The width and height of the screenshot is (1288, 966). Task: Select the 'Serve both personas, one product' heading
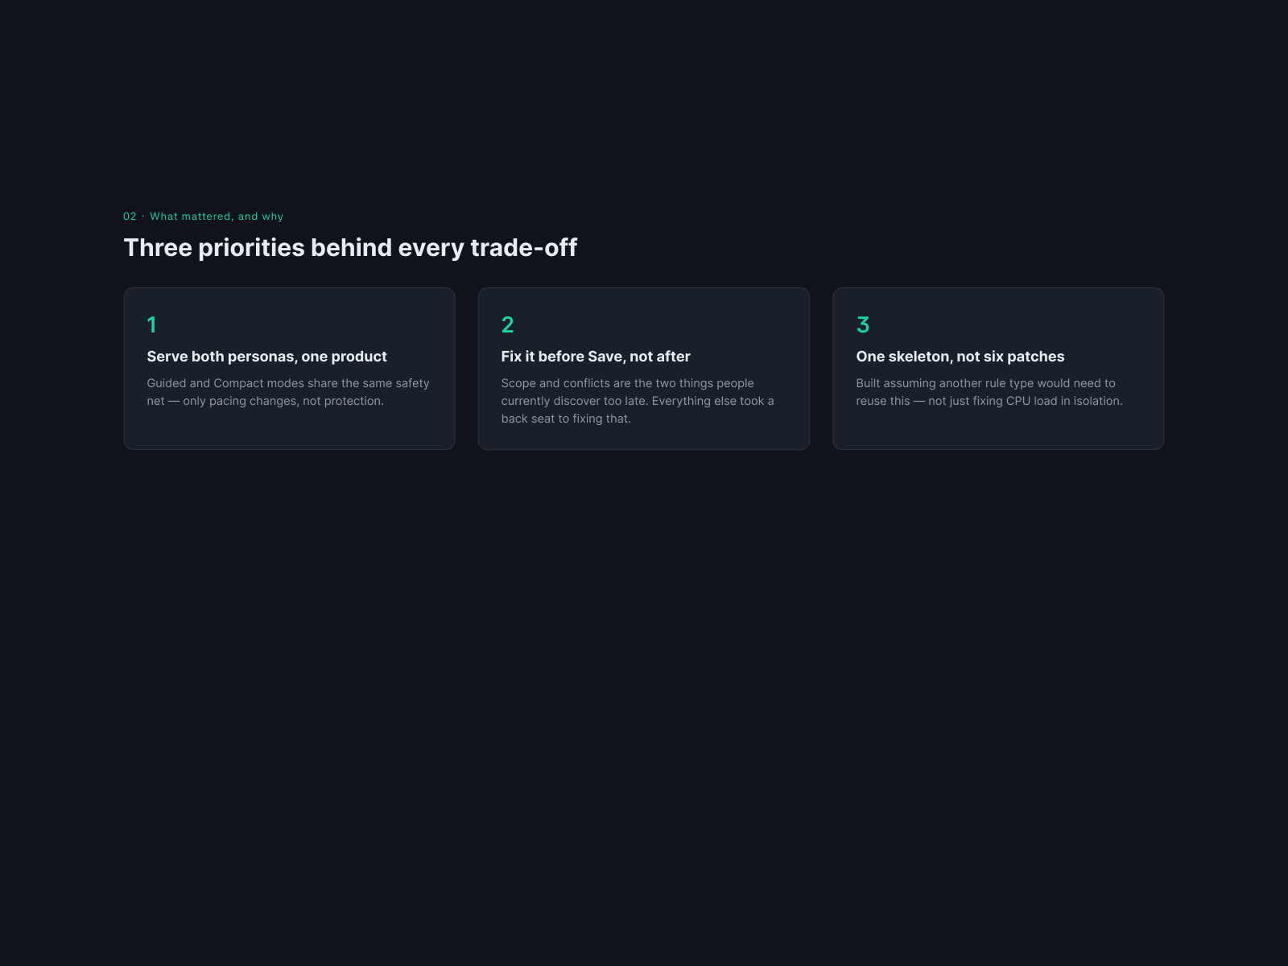tap(266, 357)
